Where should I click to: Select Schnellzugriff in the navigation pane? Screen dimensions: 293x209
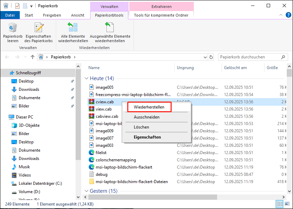[38, 73]
